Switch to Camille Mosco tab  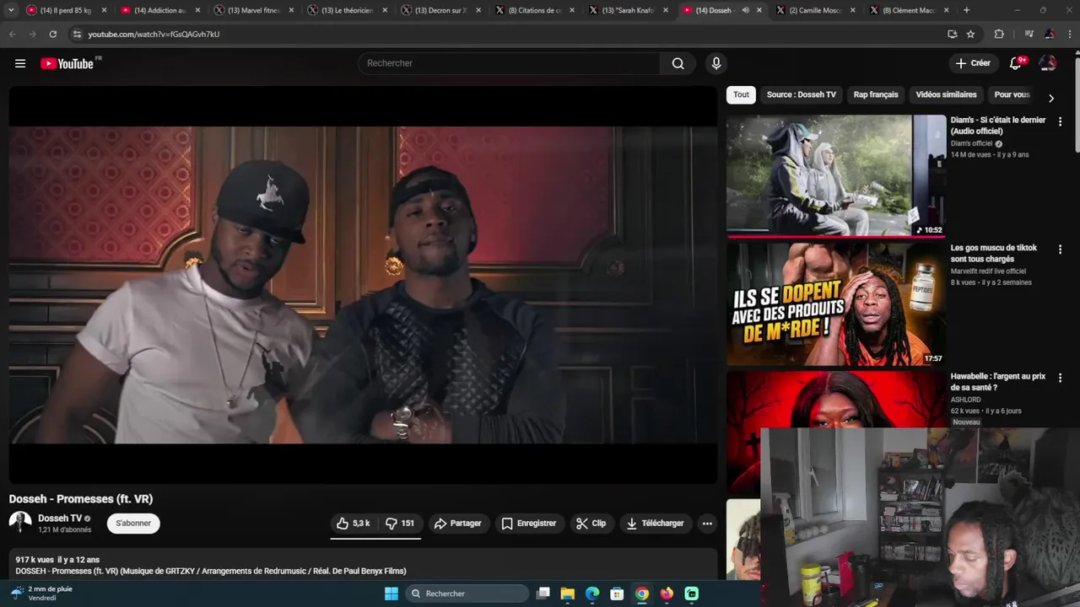click(x=815, y=10)
